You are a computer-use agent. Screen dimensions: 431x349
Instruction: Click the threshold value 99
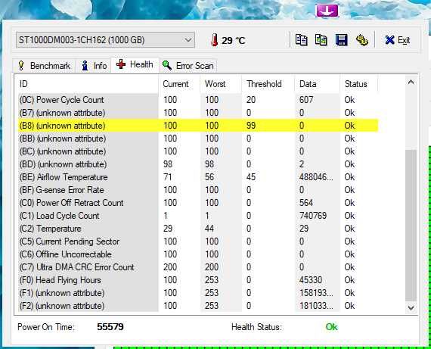pyautogui.click(x=251, y=126)
